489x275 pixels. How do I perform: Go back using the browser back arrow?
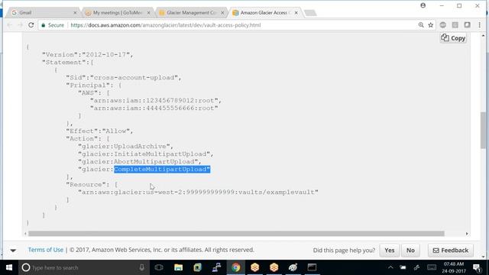click(10, 25)
